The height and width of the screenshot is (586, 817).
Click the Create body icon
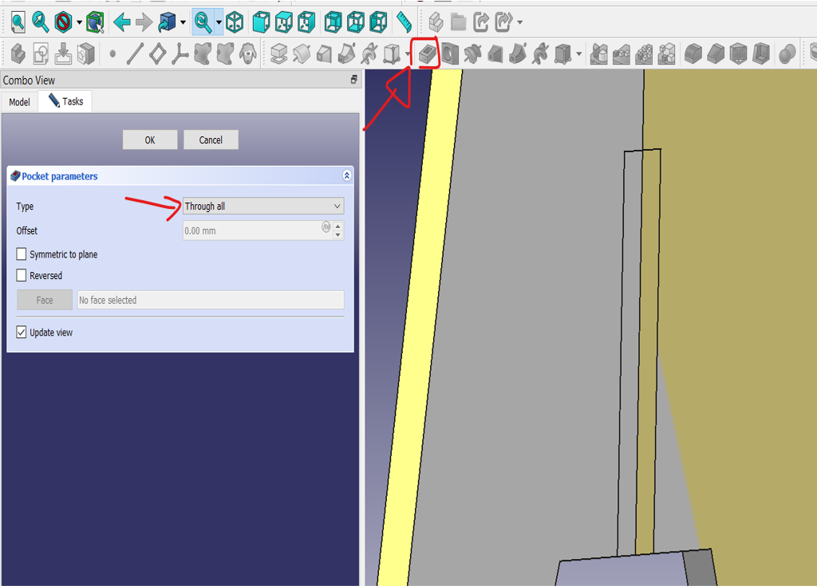(18, 53)
